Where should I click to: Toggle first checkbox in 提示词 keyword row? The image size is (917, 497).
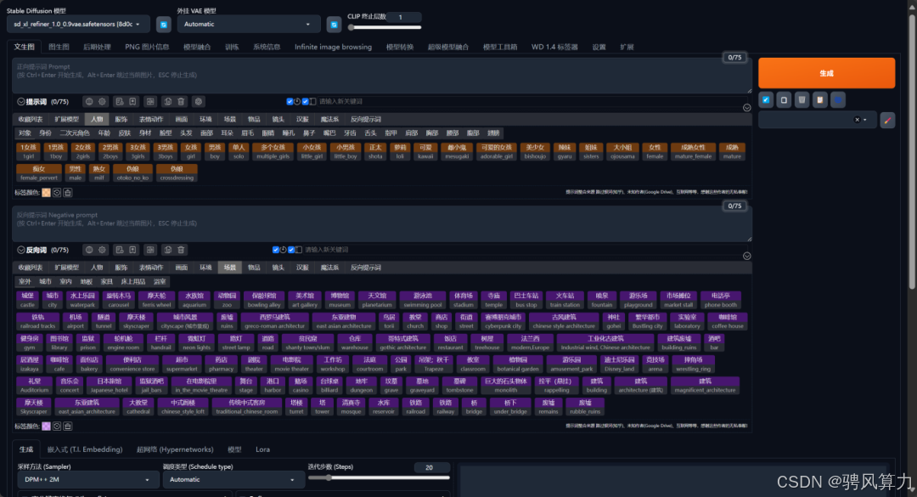coord(290,102)
